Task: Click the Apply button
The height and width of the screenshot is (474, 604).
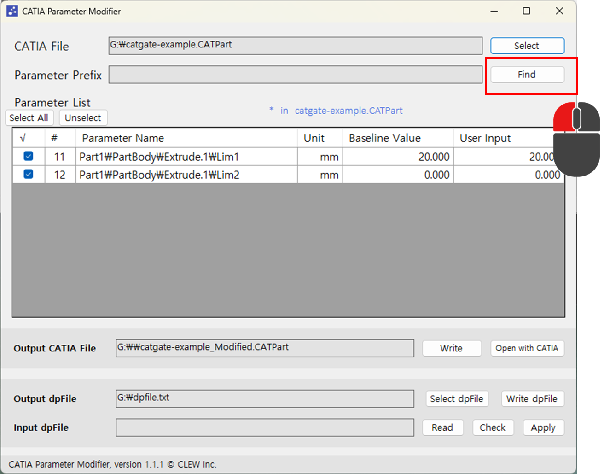Action: 543,427
